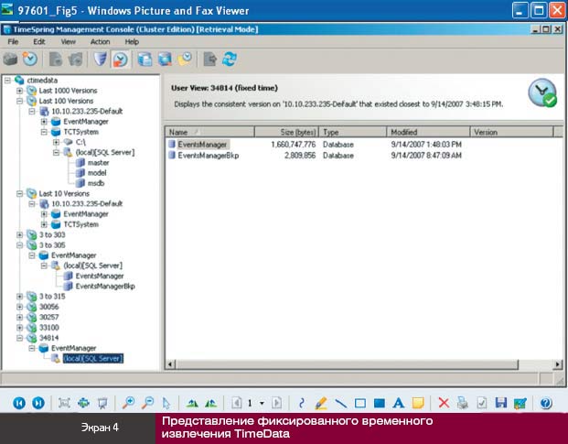Go to the next image arrow
The width and height of the screenshot is (568, 444).
(38, 403)
